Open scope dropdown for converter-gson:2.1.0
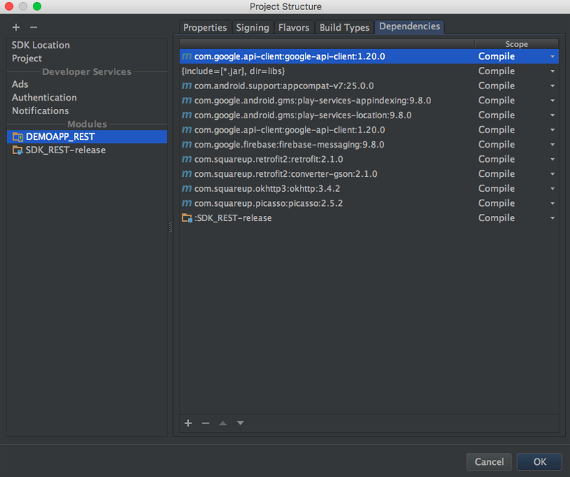The image size is (570, 477). point(553,174)
